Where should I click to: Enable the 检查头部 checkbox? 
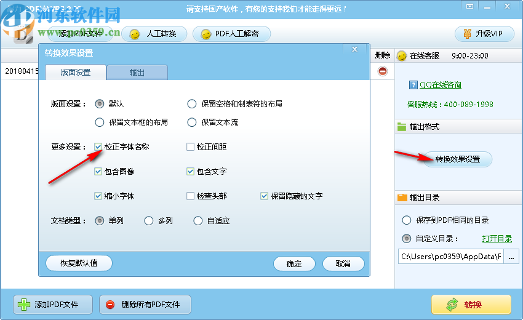pos(190,196)
